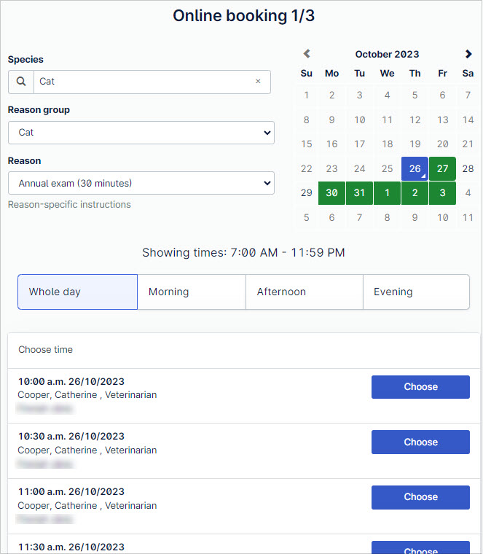This screenshot has height=554, width=483.
Task: Click October 1 in the calendar
Action: [x=307, y=95]
